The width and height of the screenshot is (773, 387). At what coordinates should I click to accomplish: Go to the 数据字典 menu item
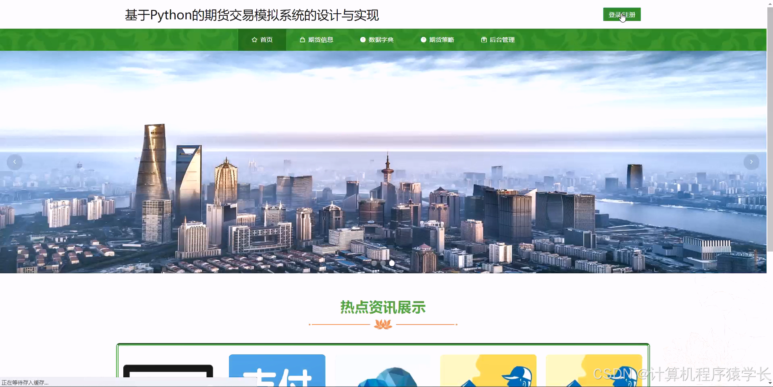click(x=377, y=40)
